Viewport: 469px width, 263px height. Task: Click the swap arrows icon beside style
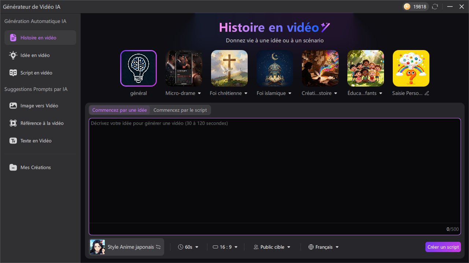click(158, 247)
